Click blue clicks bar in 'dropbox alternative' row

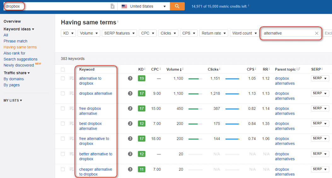click(x=232, y=94)
